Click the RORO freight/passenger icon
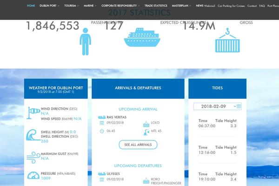Viewport: 279px width, 186px height. coord(146,181)
